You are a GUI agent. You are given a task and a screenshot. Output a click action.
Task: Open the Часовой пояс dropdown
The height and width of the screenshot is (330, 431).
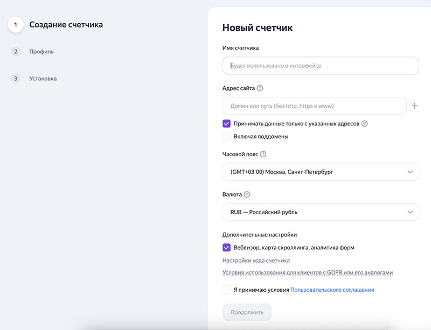pos(321,172)
